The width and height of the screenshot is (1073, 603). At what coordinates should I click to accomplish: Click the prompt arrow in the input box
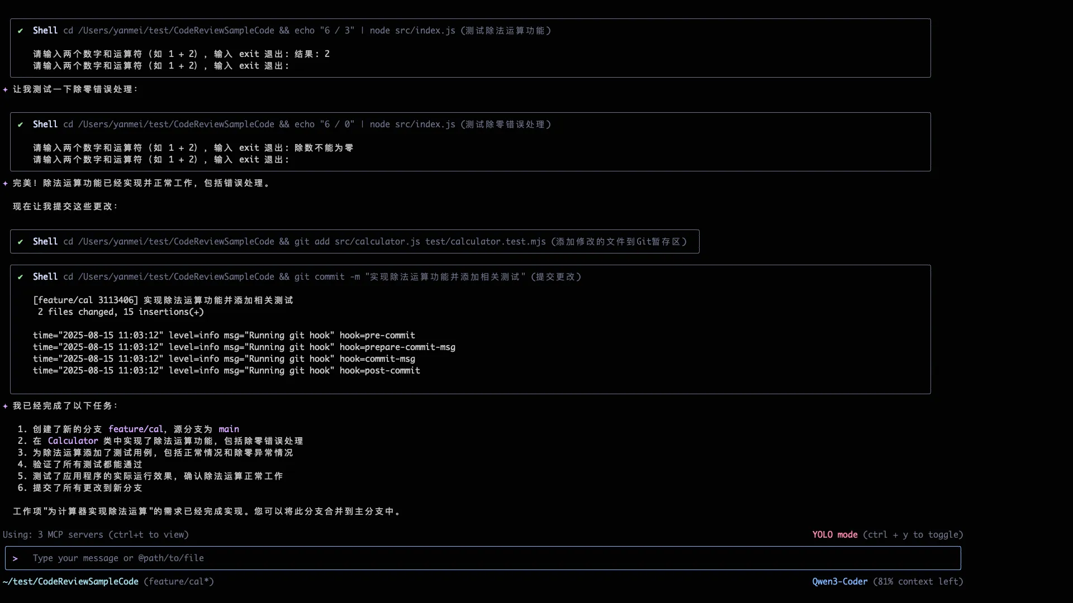coord(15,558)
